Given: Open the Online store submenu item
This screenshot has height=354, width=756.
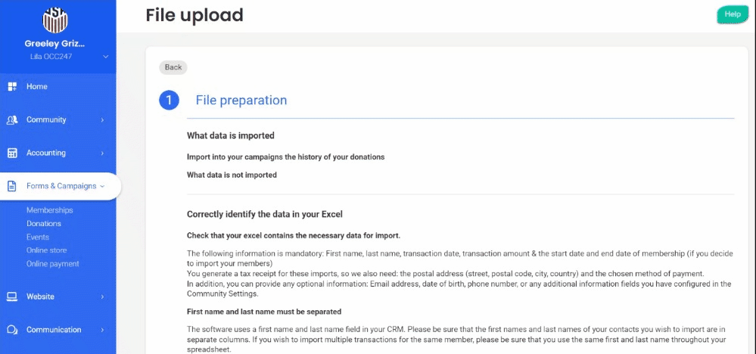Looking at the screenshot, I should pos(47,250).
